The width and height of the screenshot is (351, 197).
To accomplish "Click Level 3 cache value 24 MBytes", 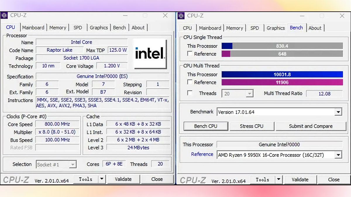I will 138,147.
